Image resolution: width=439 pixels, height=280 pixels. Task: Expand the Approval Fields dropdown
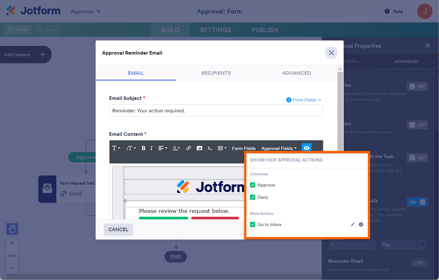pos(279,148)
